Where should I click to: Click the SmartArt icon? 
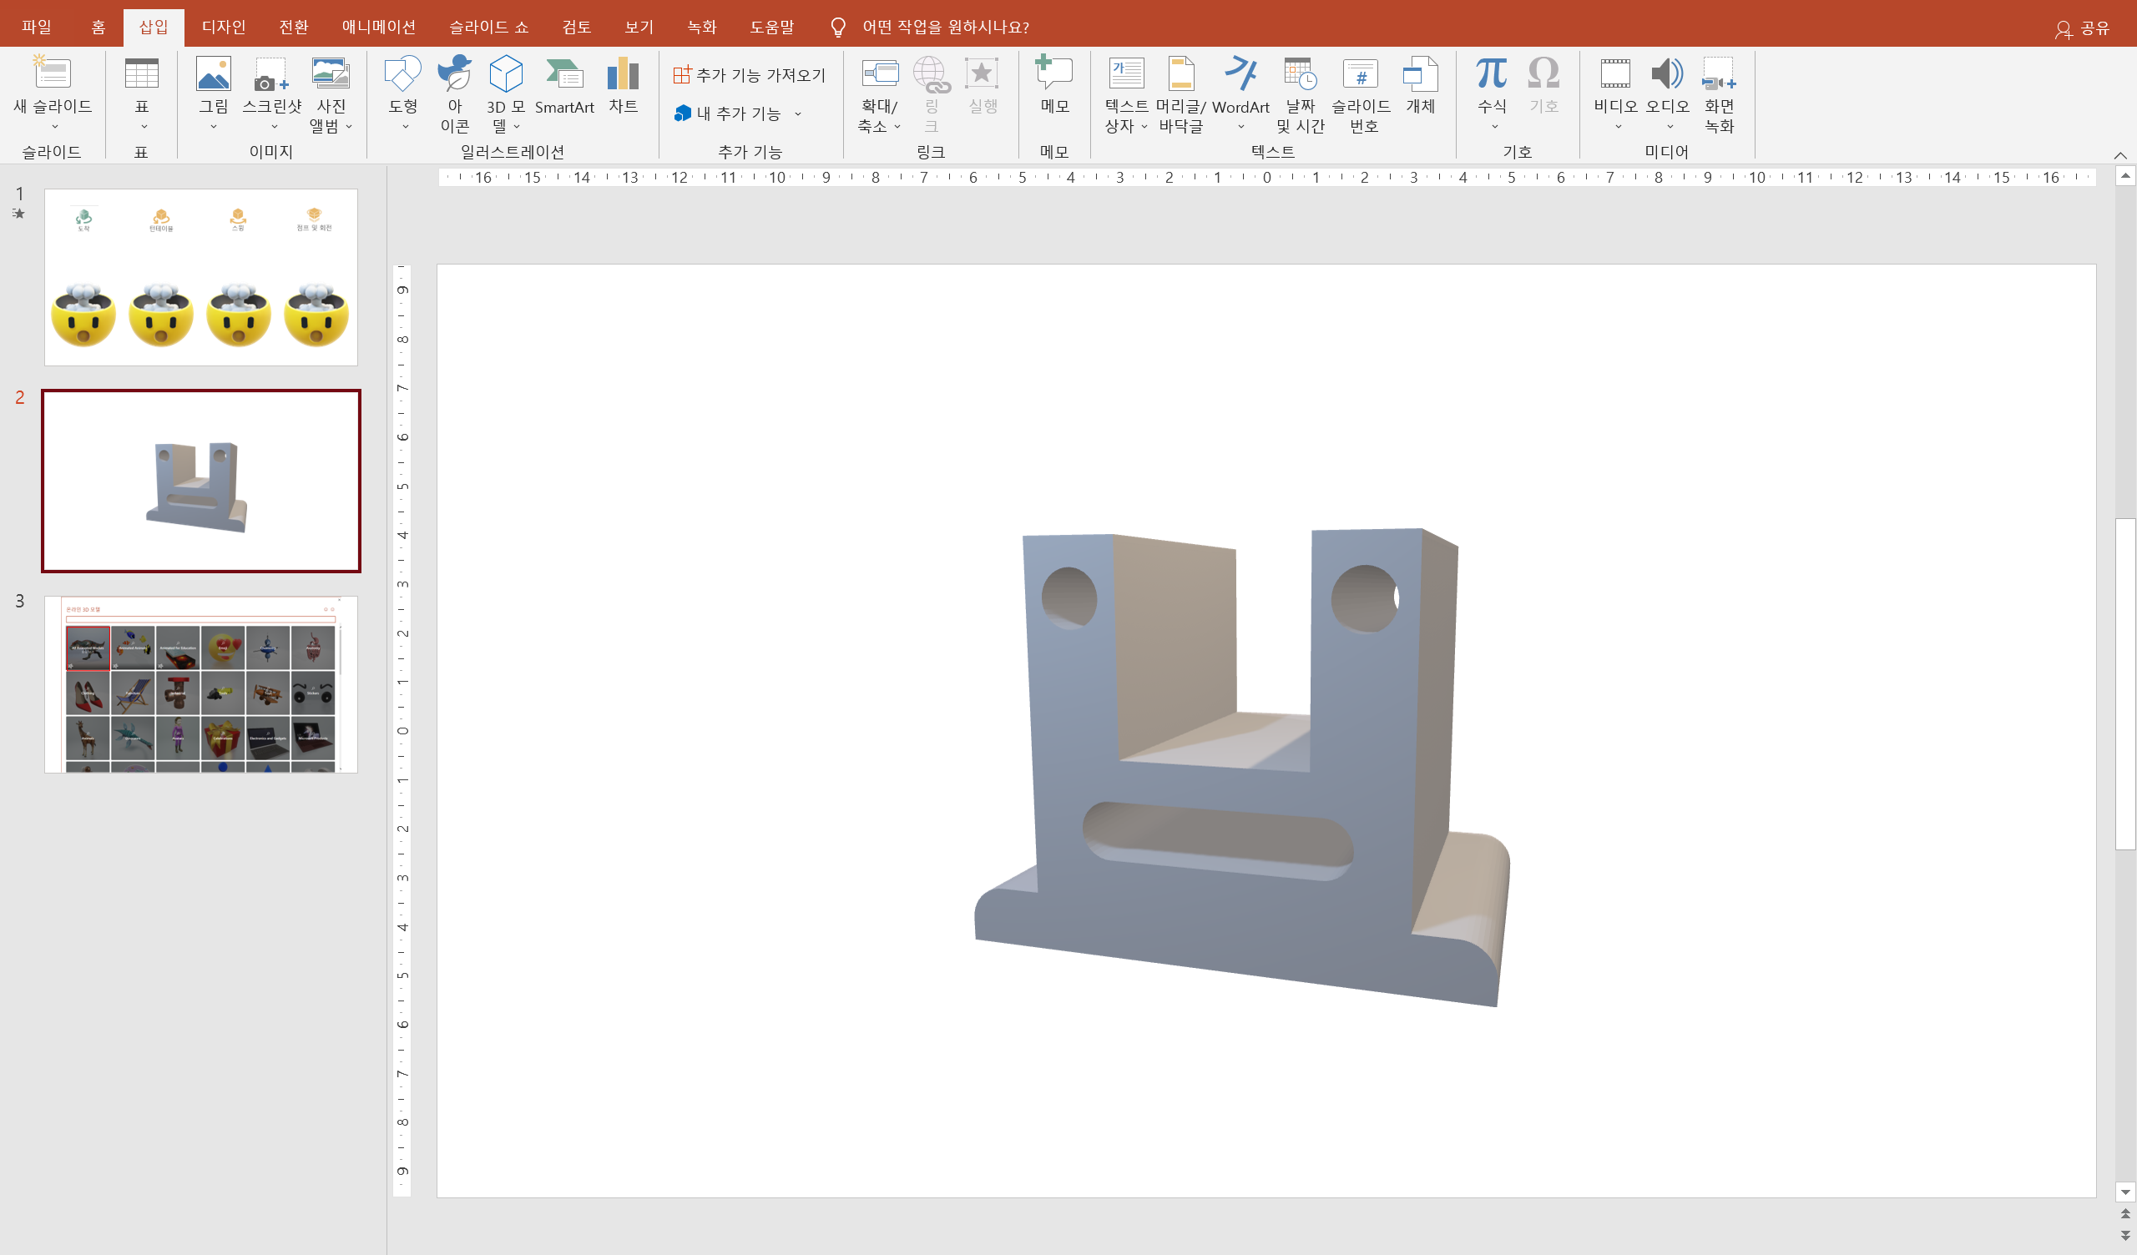(x=564, y=76)
